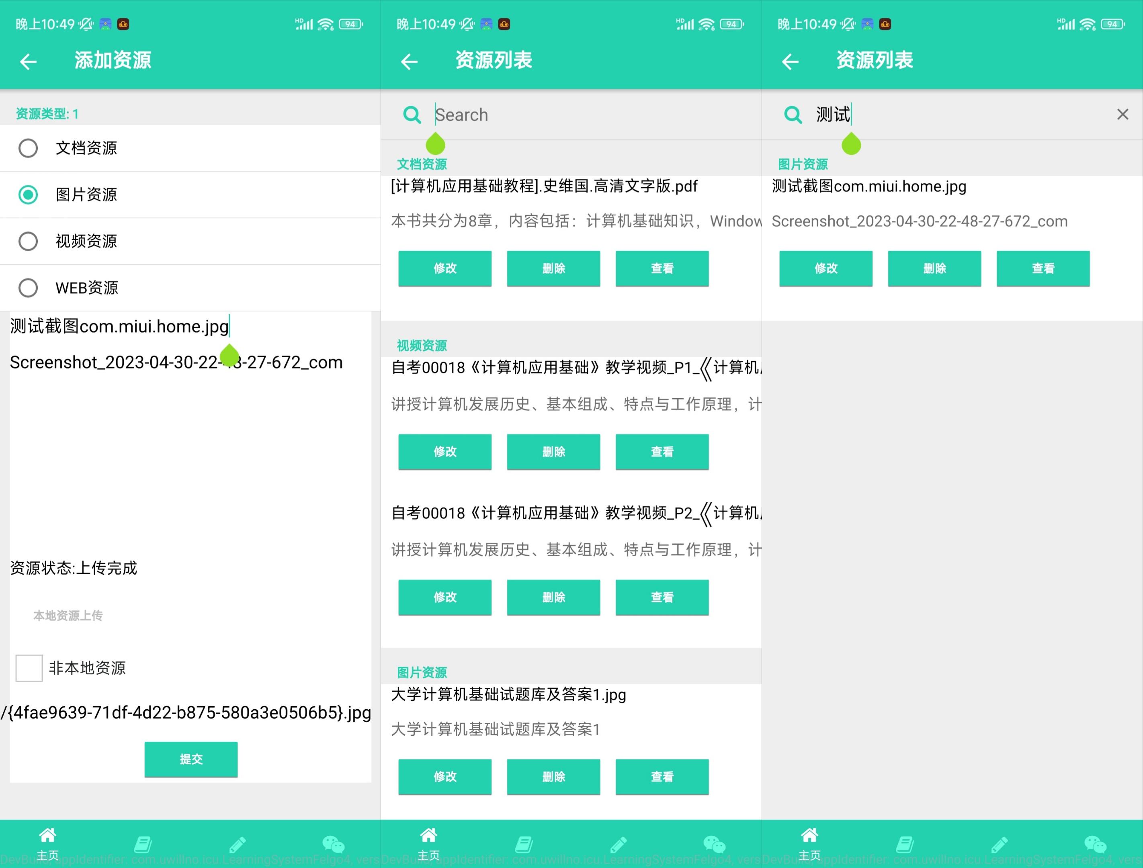The height and width of the screenshot is (868, 1143).
Task: Choose WEB资源 radio option
Action: (x=28, y=288)
